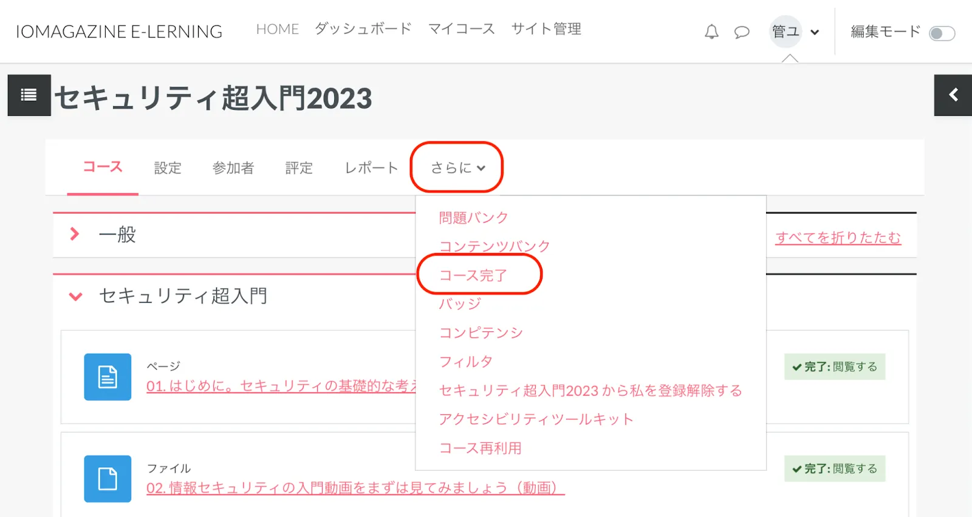Collapse the セキュリティ超入門 section chevron
The width and height of the screenshot is (972, 517).
pos(75,296)
